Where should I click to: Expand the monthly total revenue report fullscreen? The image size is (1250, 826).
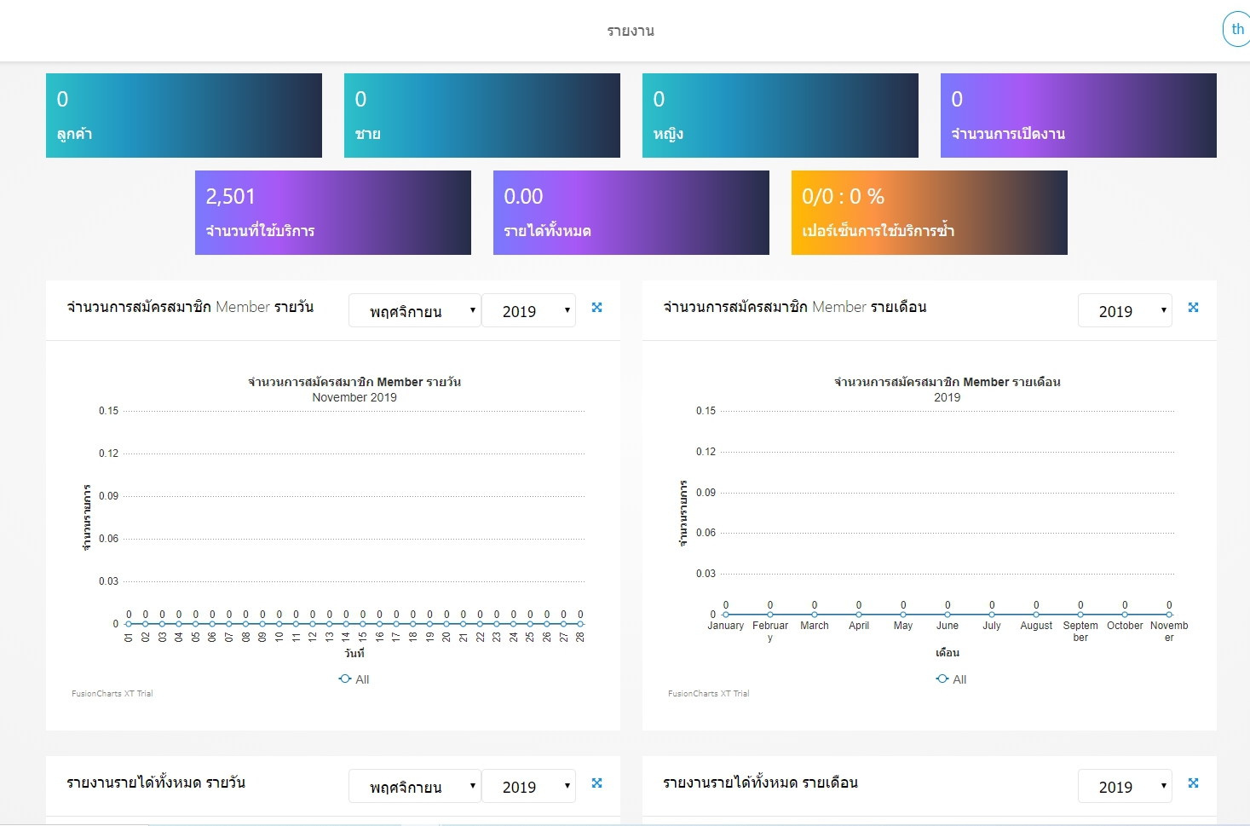(x=1194, y=783)
